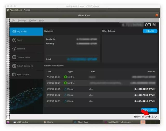166x131 pixels.
Task: Click the green Sent icon for 6/30/19
Action: (x=65, y=83)
